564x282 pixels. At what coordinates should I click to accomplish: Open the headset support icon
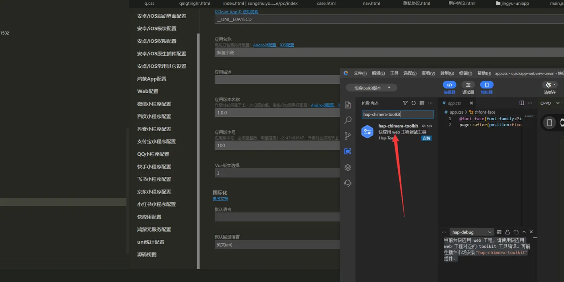[348, 183]
